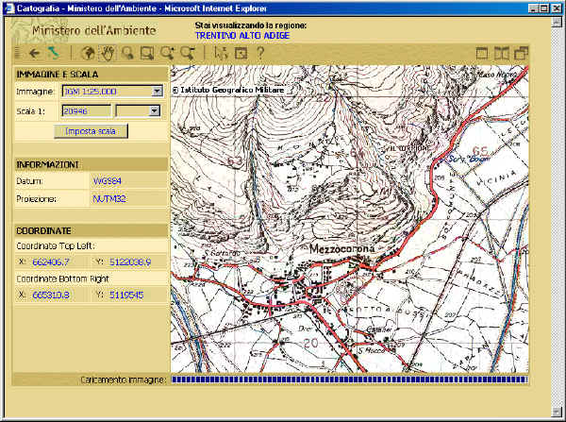Click the TRENTINO ALTO ADIGE region link
566x422 pixels.
click(x=242, y=36)
